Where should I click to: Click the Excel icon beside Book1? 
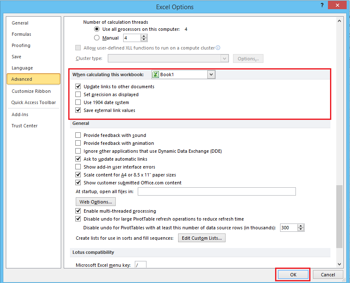coord(156,74)
